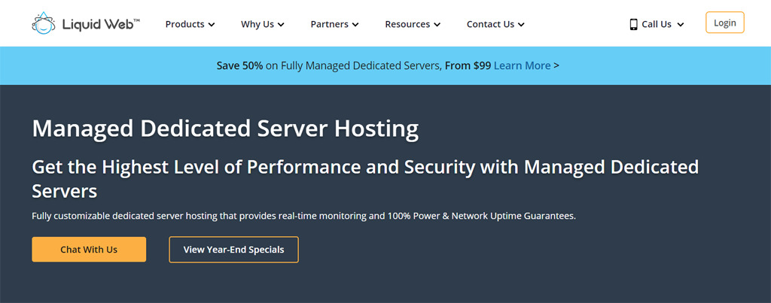Click View Year-End Specials button
Image resolution: width=771 pixels, height=303 pixels.
pos(233,250)
